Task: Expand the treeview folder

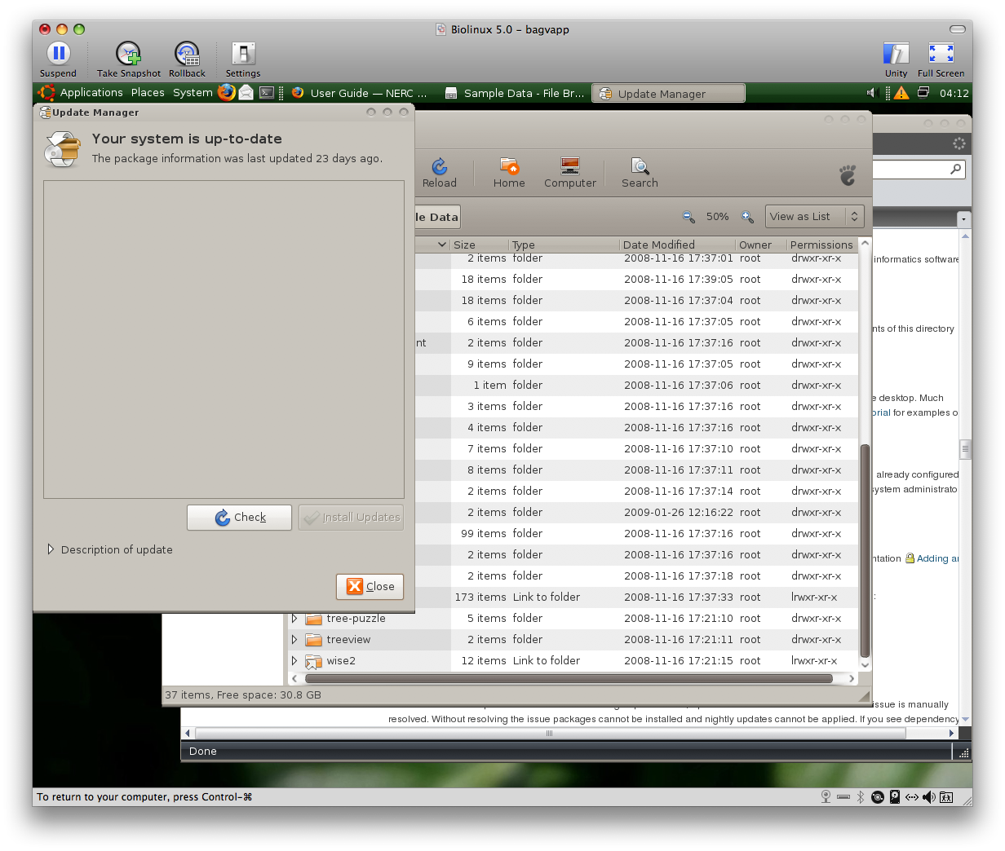Action: [x=294, y=640]
